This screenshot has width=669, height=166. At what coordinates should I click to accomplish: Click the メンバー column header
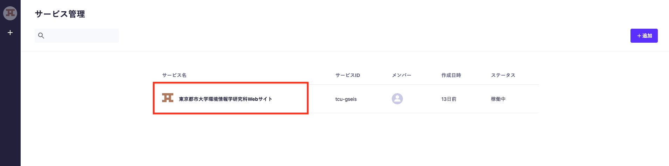(402, 75)
